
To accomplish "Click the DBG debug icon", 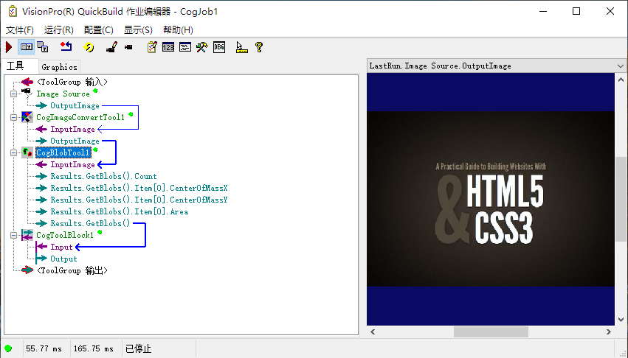I will pyautogui.click(x=219, y=47).
